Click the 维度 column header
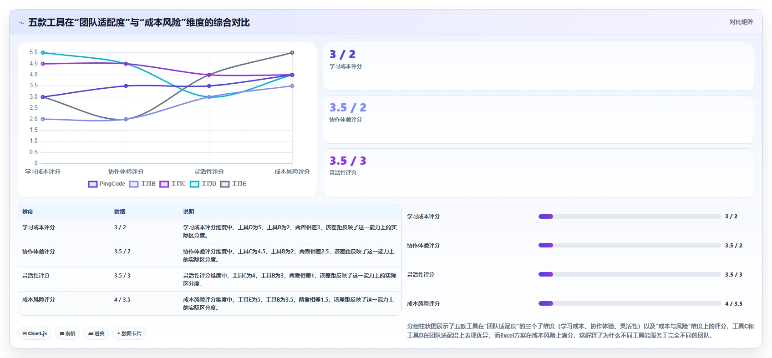The height and width of the screenshot is (358, 772). tap(28, 212)
